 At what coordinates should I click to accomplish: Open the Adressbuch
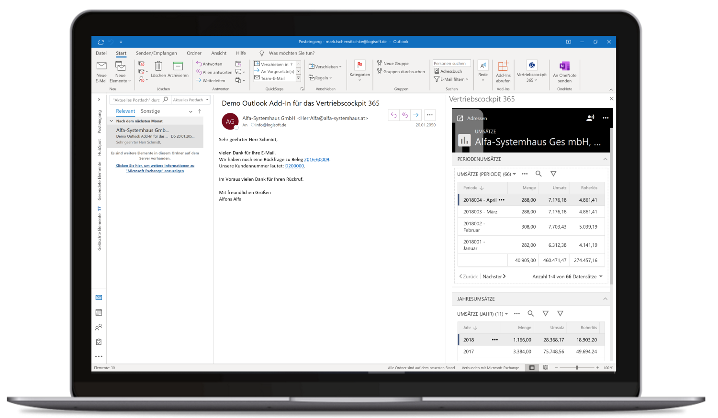coord(448,71)
